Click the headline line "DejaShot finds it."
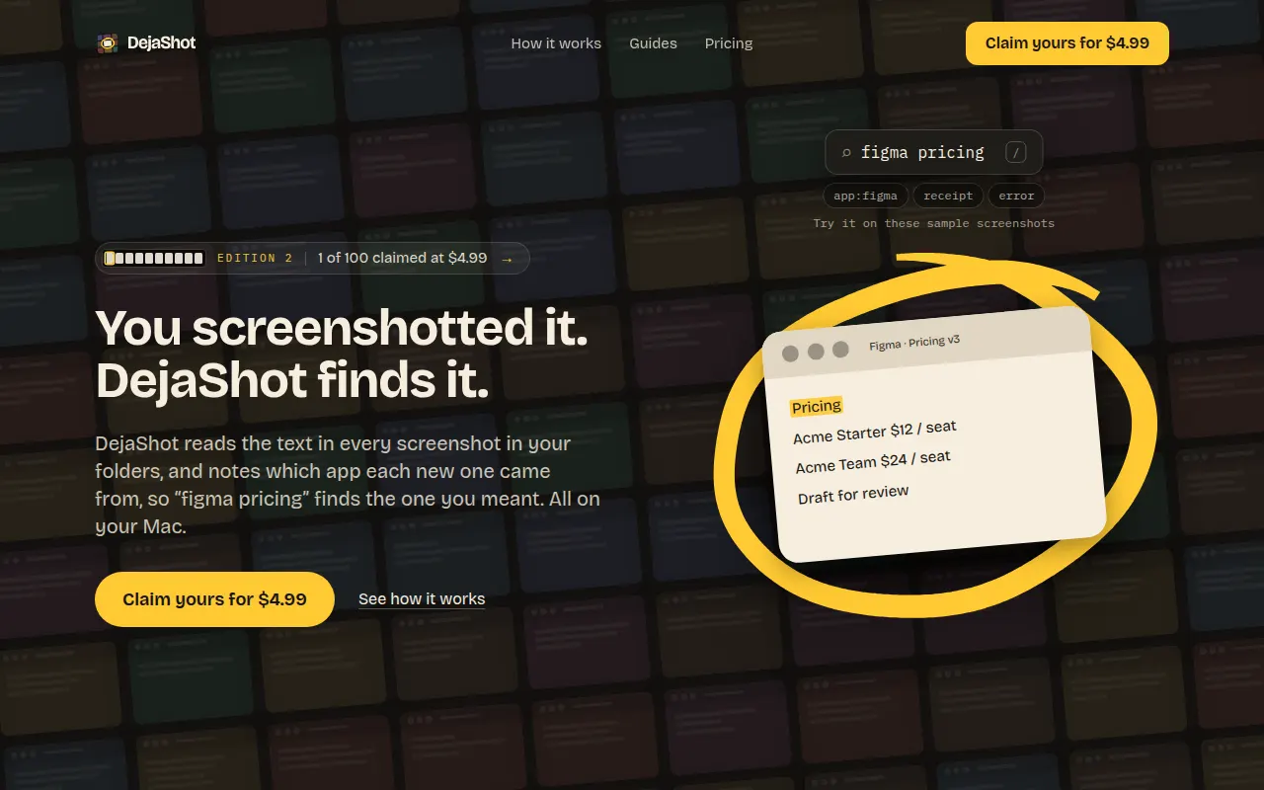 click(x=292, y=380)
